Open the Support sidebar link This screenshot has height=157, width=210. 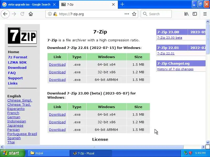(15, 78)
